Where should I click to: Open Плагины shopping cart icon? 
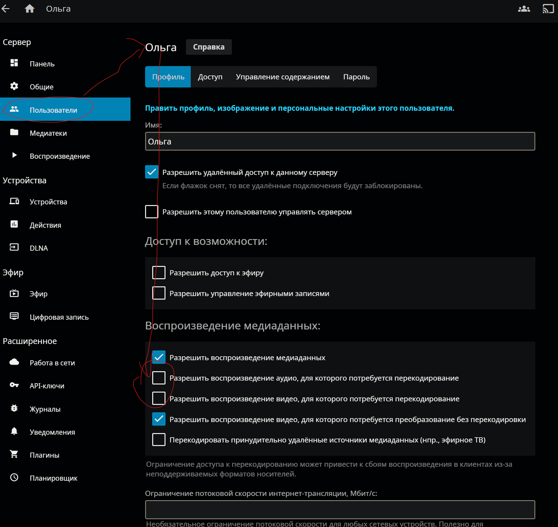point(14,454)
